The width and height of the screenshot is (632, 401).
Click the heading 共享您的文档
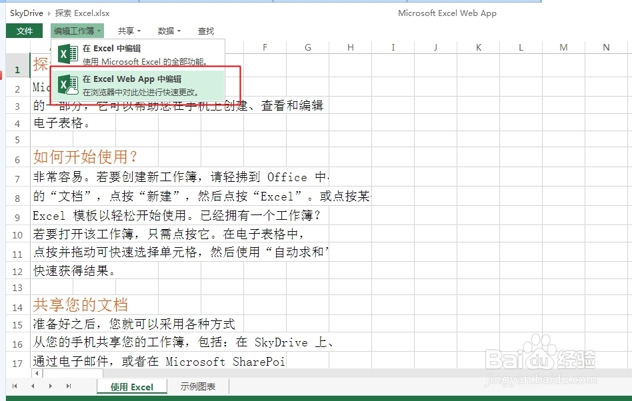tap(81, 305)
